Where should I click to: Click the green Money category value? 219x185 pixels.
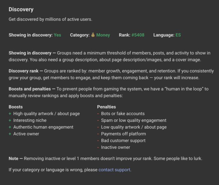tap(103, 35)
